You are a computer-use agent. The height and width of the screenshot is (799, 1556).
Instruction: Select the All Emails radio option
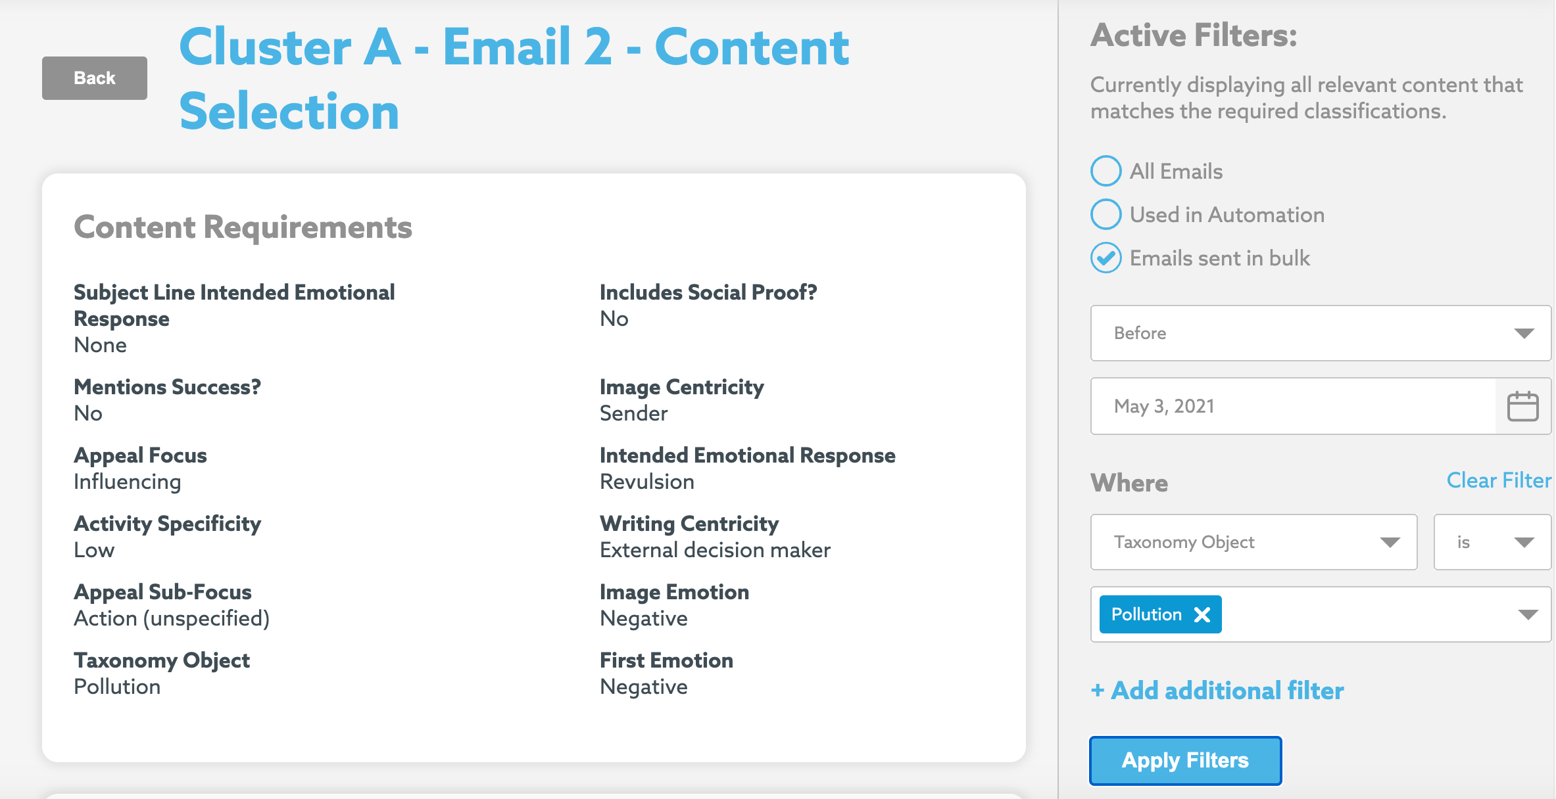[x=1106, y=171]
